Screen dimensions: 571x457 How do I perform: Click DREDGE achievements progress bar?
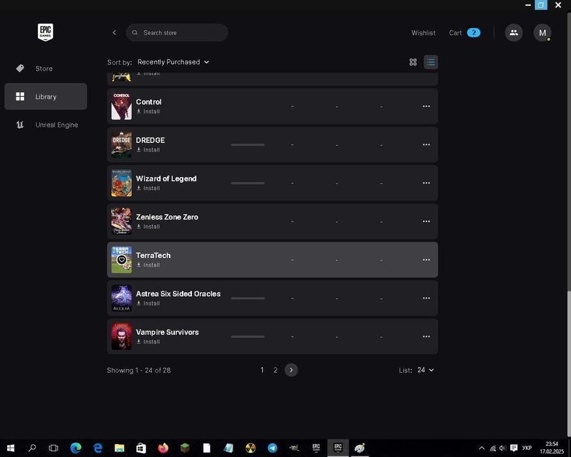247,145
